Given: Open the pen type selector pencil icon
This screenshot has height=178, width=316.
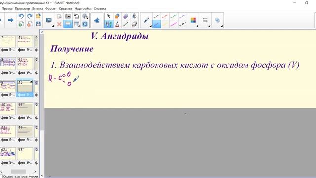Looking at the screenshot, I should pyautogui.click(x=146, y=20).
